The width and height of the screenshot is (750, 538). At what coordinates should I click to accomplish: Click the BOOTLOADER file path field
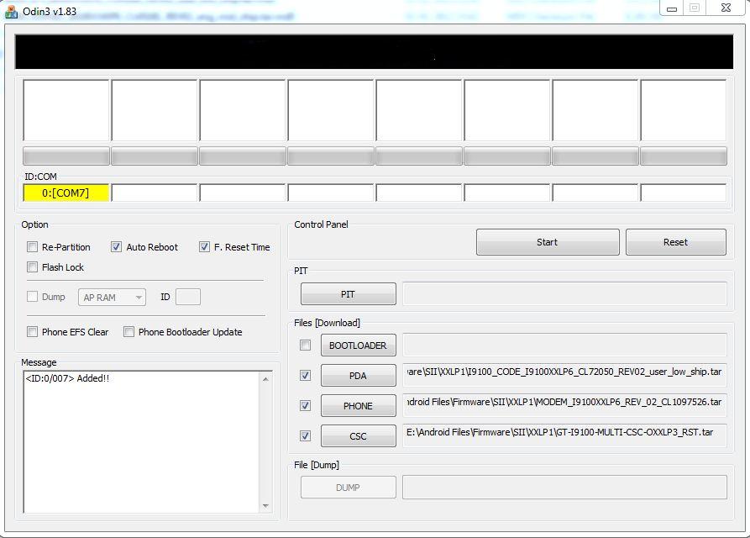[565, 345]
